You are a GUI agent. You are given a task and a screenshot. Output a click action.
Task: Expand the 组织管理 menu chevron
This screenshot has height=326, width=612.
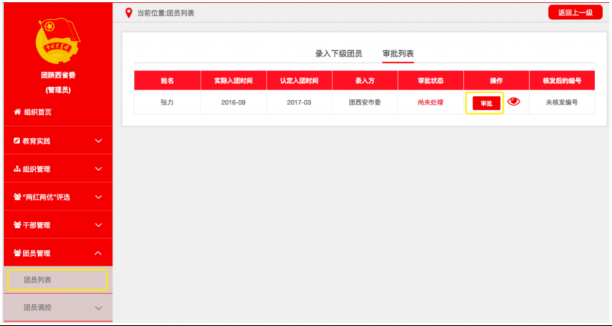coord(98,169)
